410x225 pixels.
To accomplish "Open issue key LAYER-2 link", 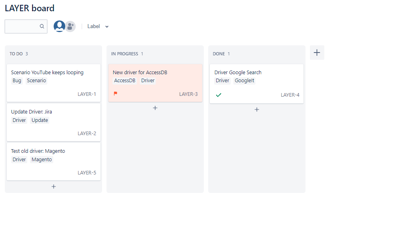I will click(87, 134).
